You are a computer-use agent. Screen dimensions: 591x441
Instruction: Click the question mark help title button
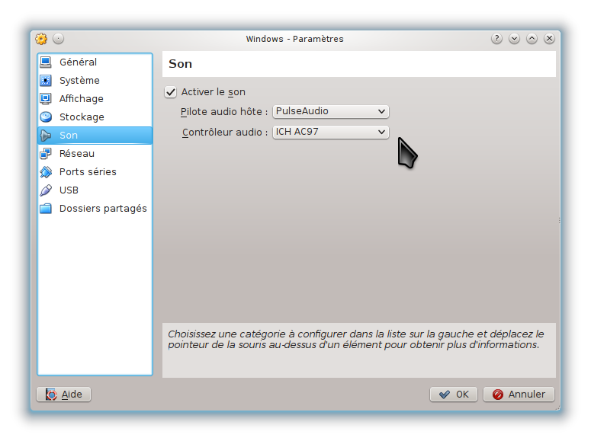pyautogui.click(x=496, y=38)
